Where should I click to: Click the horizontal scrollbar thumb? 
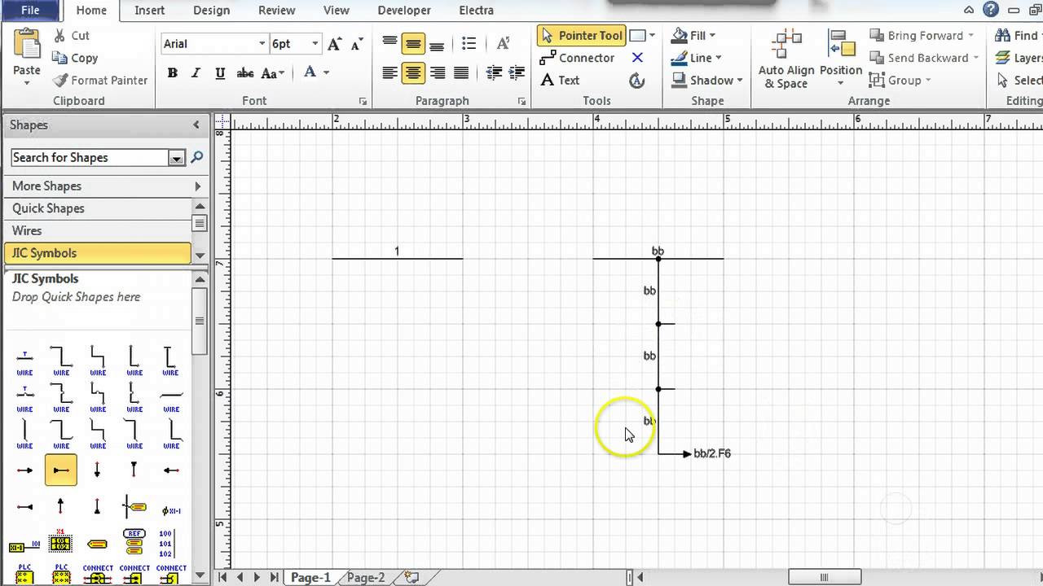coord(824,577)
